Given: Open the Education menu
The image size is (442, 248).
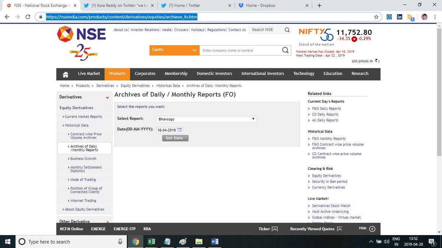Looking at the screenshot, I should click(333, 73).
